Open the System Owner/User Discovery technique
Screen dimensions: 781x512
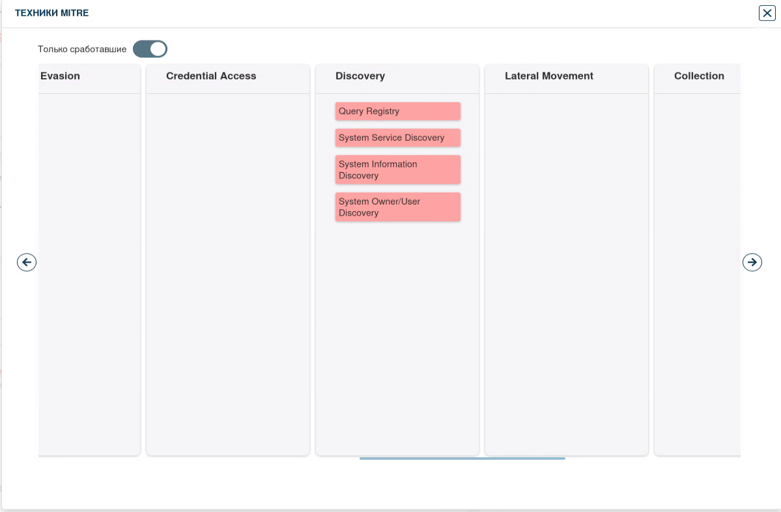click(x=397, y=207)
